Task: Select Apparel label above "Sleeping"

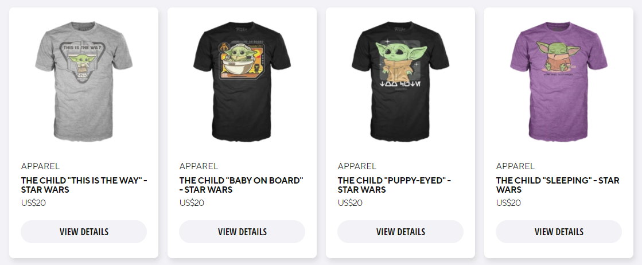Action: click(x=515, y=166)
